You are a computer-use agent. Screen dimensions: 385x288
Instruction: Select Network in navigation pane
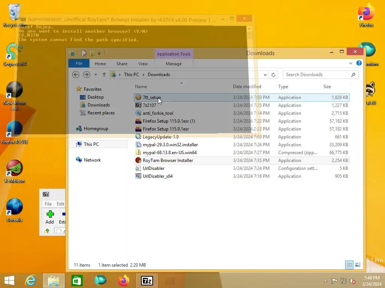pos(88,160)
